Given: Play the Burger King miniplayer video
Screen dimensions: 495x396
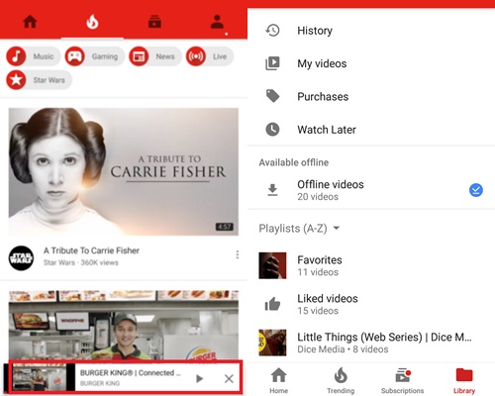Looking at the screenshot, I should click(x=199, y=378).
